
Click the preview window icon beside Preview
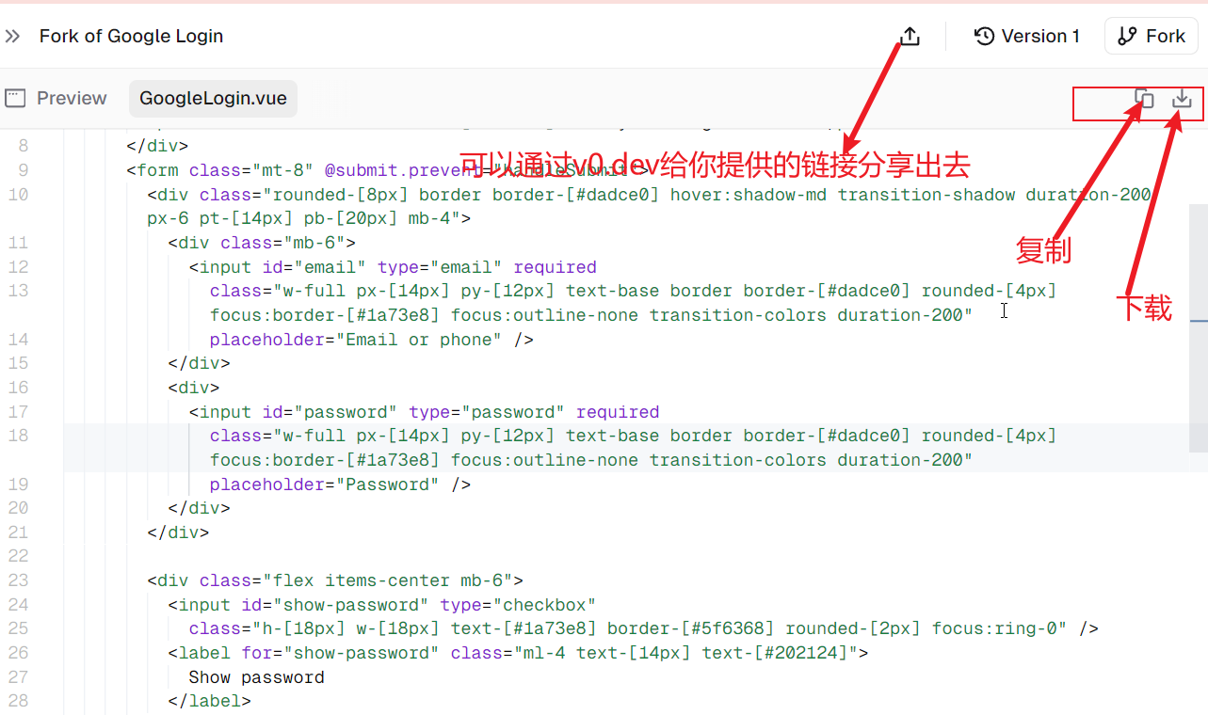[15, 97]
